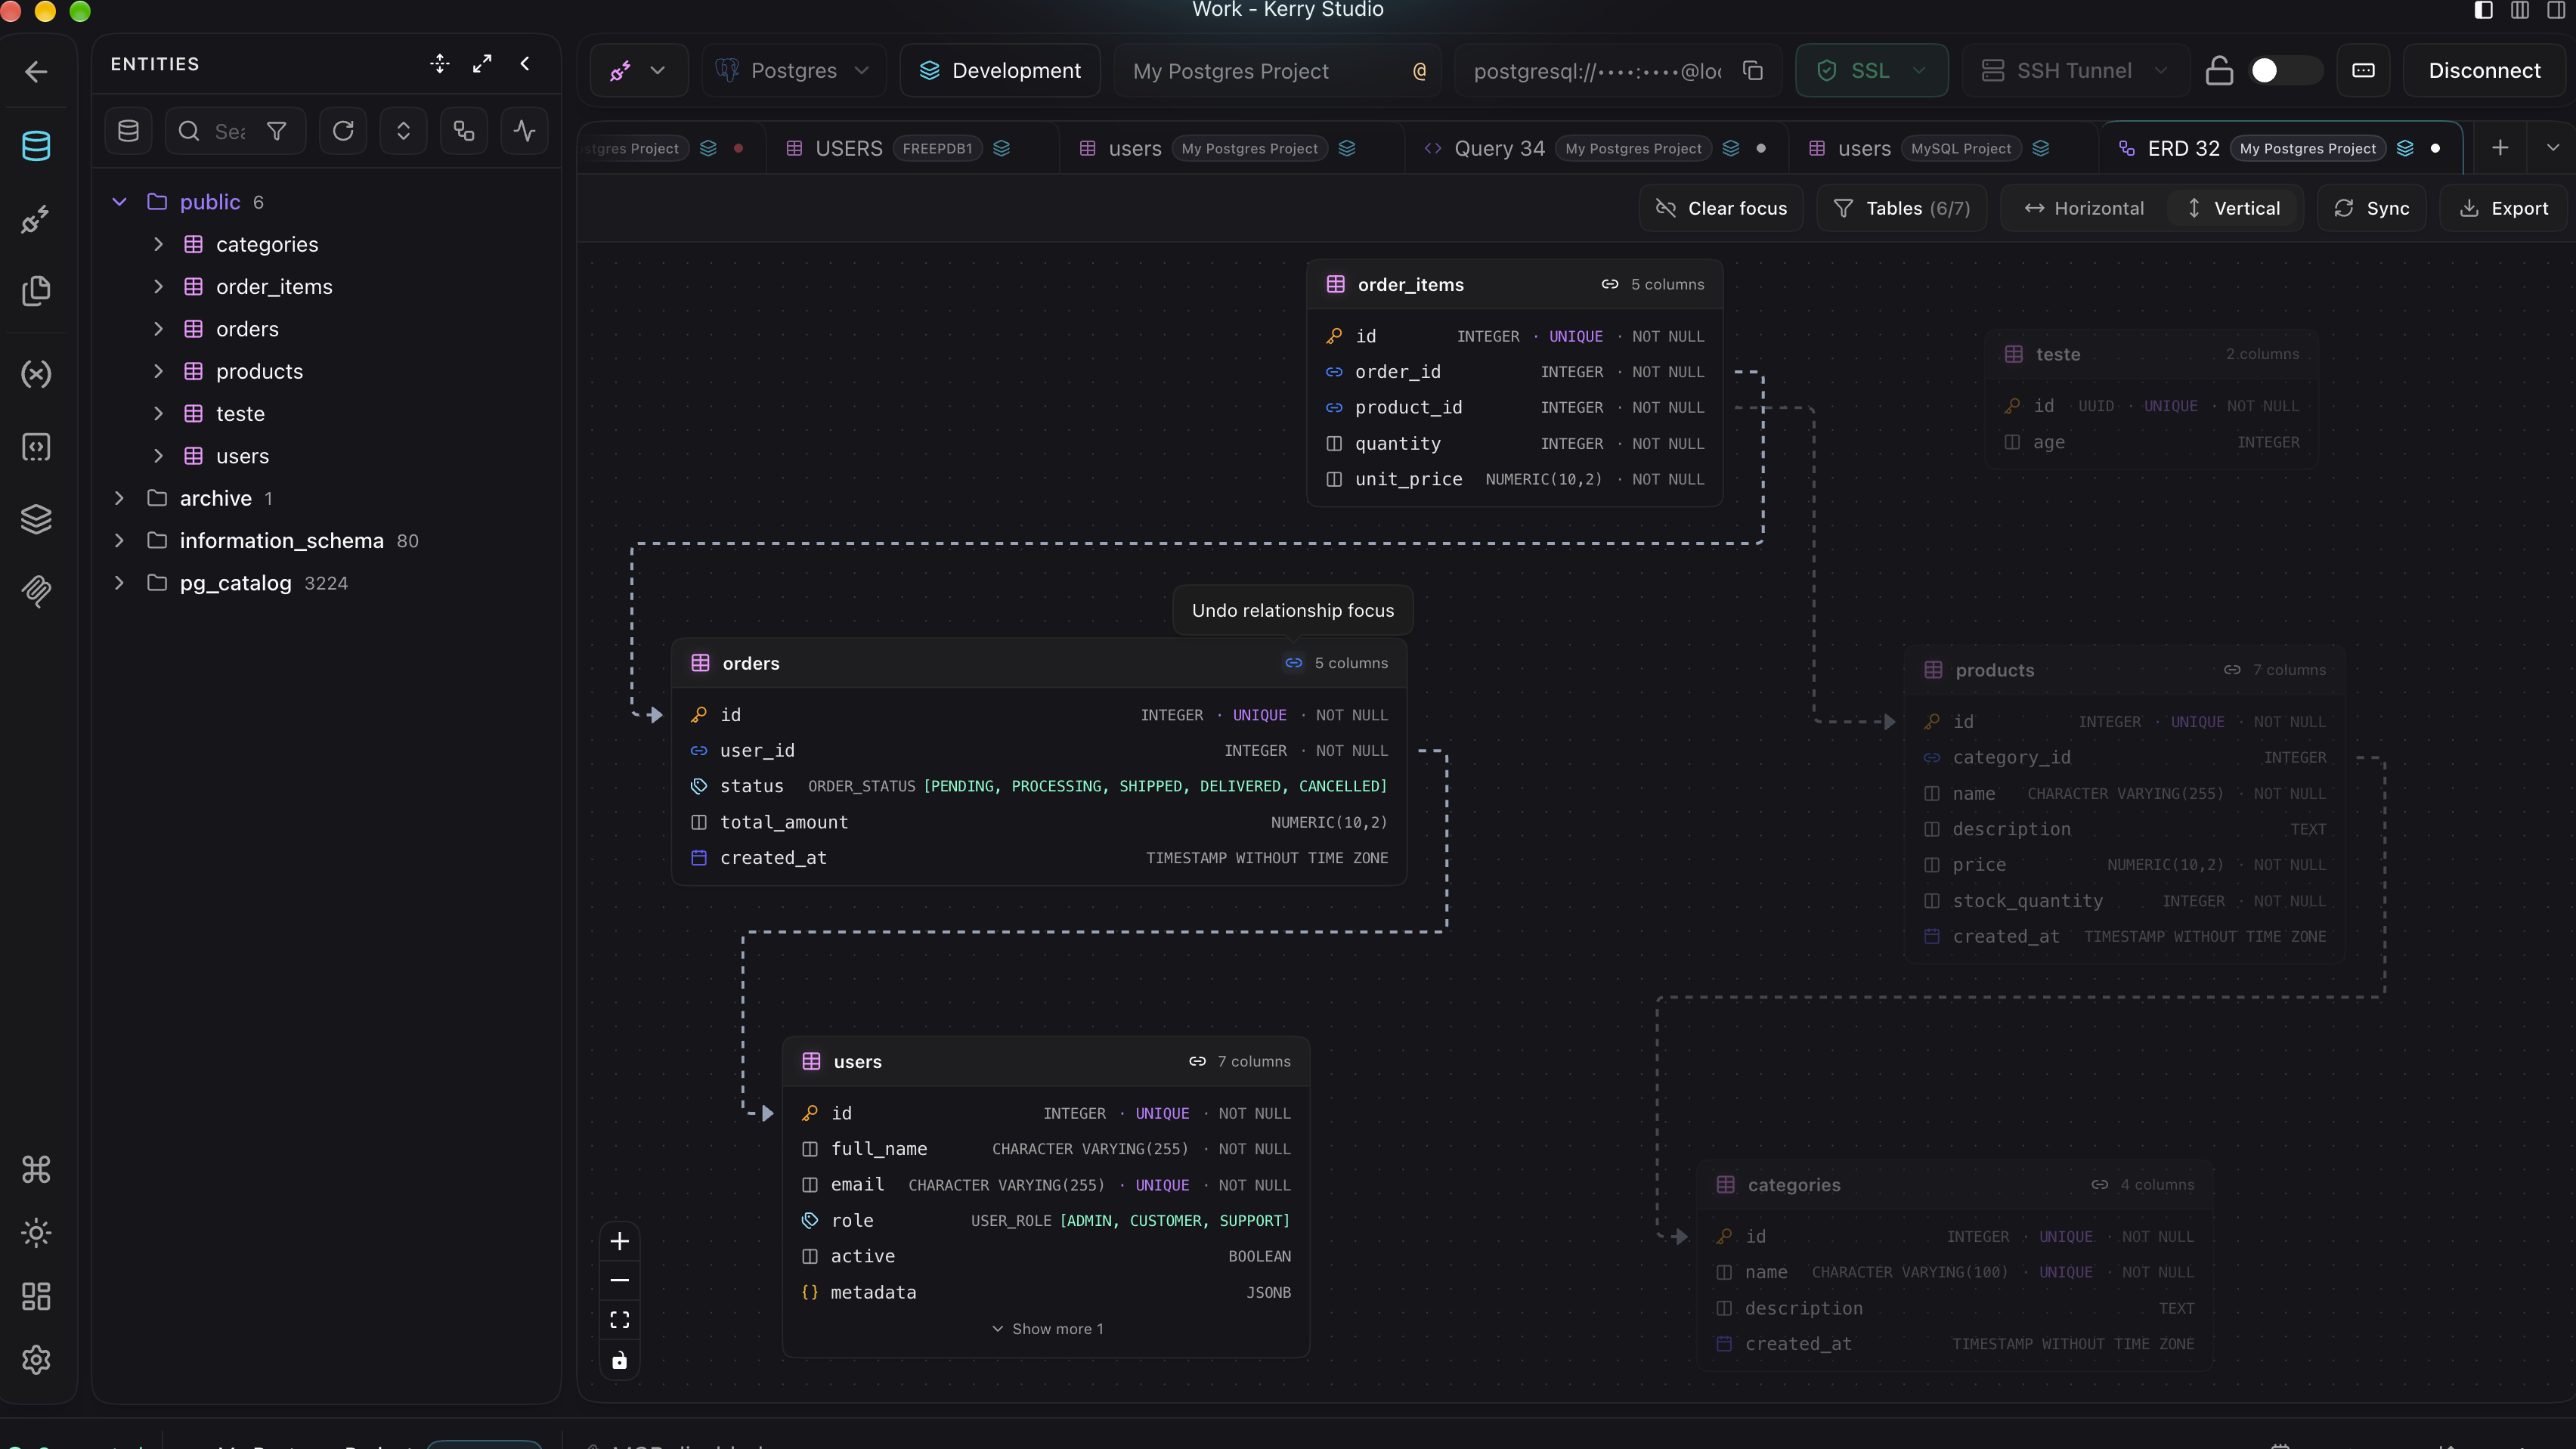Image resolution: width=2576 pixels, height=1449 pixels.
Task: Click the activity pulse icon in entities toolbar
Action: click(524, 131)
